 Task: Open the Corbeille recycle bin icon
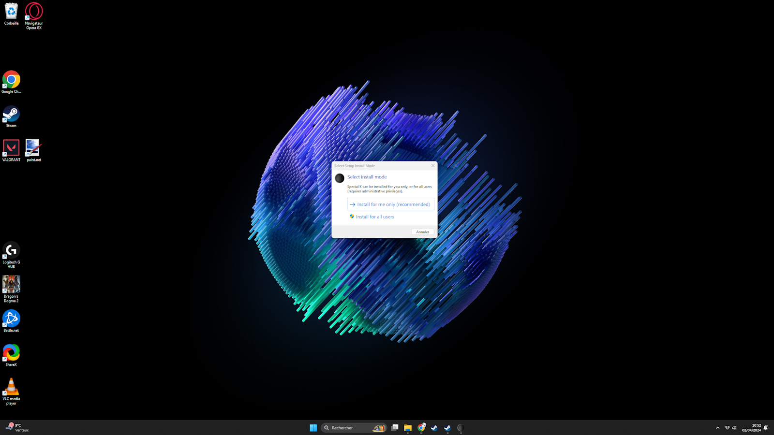pos(11,14)
